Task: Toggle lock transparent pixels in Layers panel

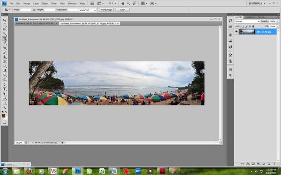Action: point(243,26)
